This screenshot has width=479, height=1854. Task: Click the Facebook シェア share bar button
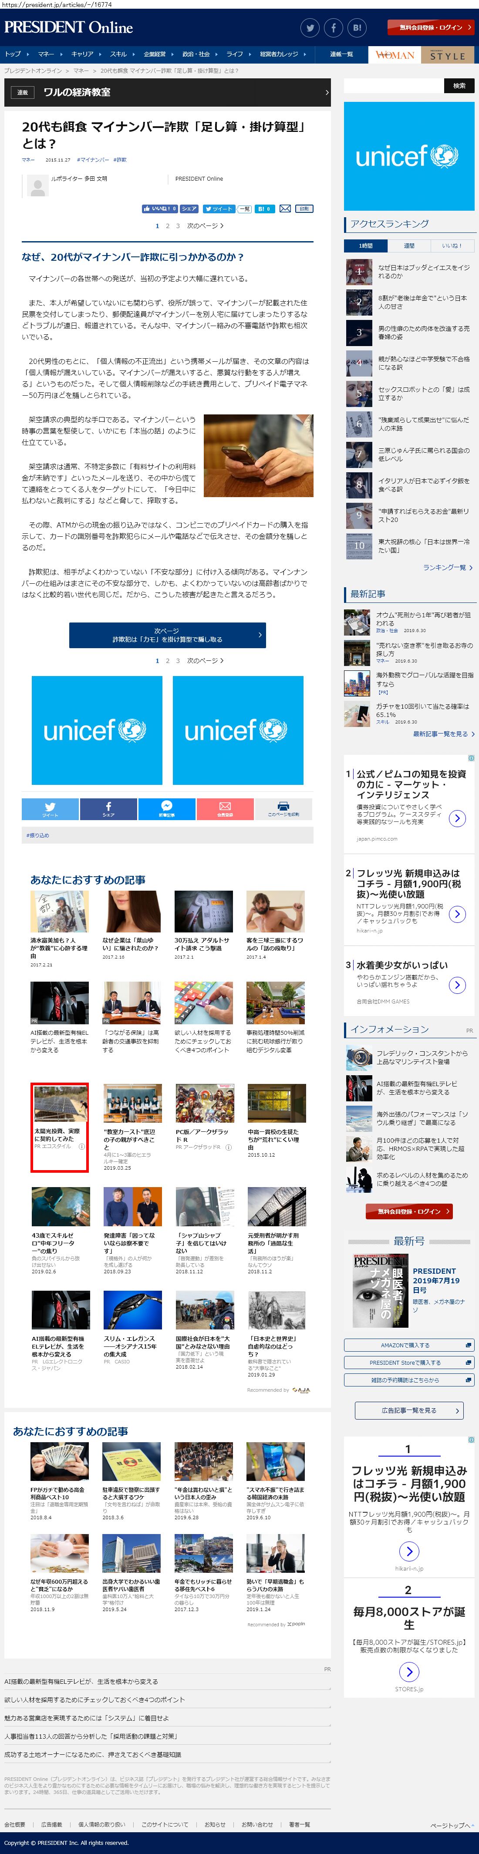(x=108, y=809)
